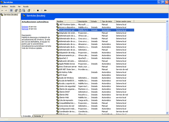The image size is (169, 122).
Task: Select the Actualizaciones aut... service row
Action: point(95,30)
